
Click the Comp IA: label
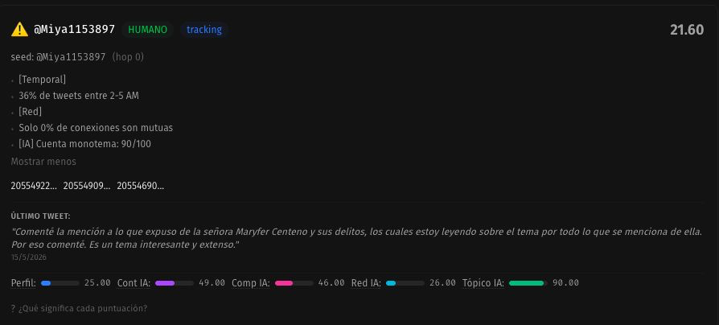coord(251,283)
